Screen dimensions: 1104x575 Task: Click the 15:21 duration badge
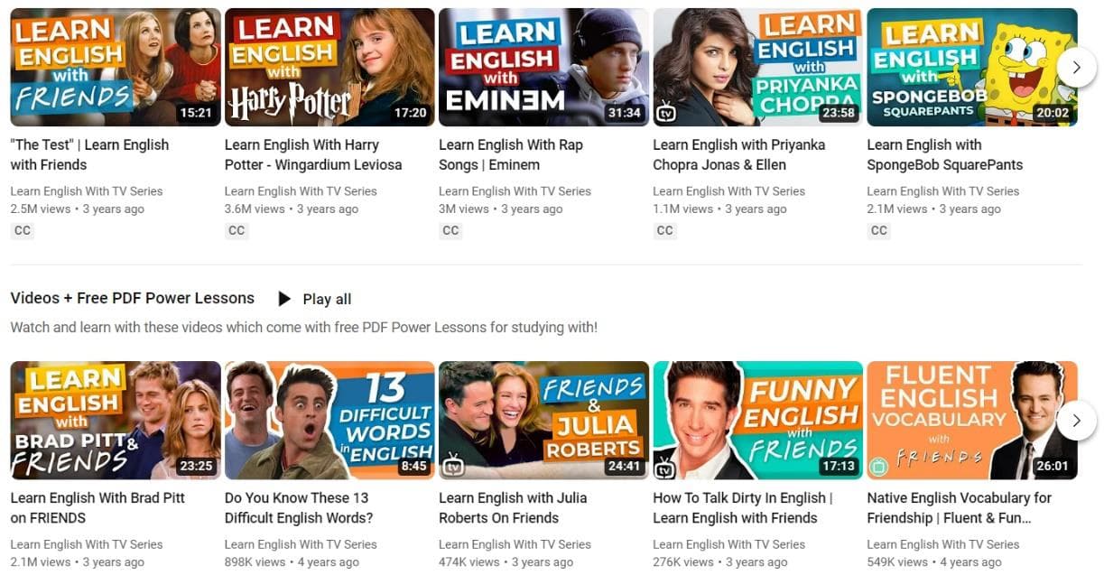(x=195, y=113)
